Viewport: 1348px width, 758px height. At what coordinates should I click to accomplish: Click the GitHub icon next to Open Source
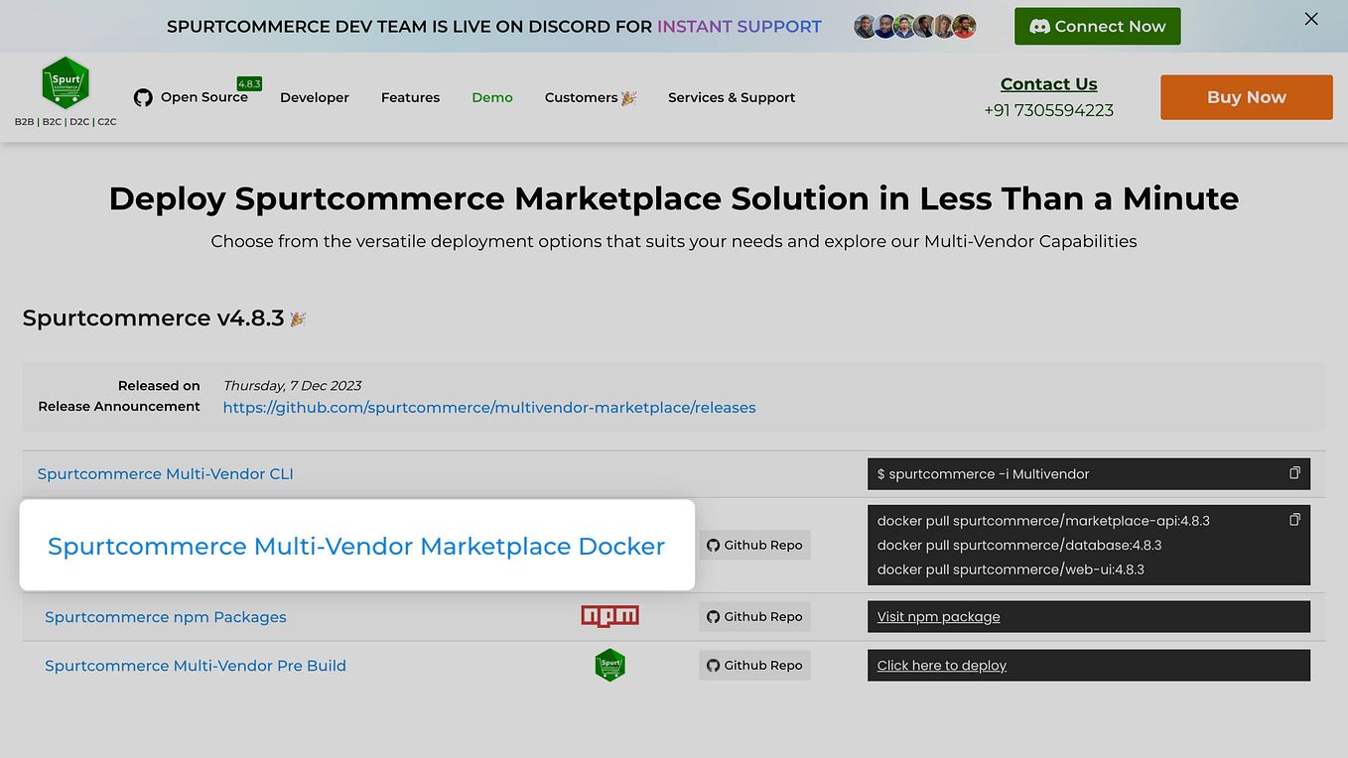(x=143, y=97)
